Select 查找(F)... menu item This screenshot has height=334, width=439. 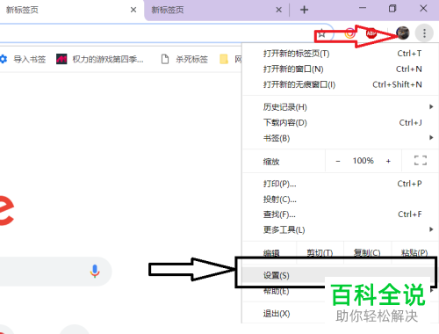(341, 214)
